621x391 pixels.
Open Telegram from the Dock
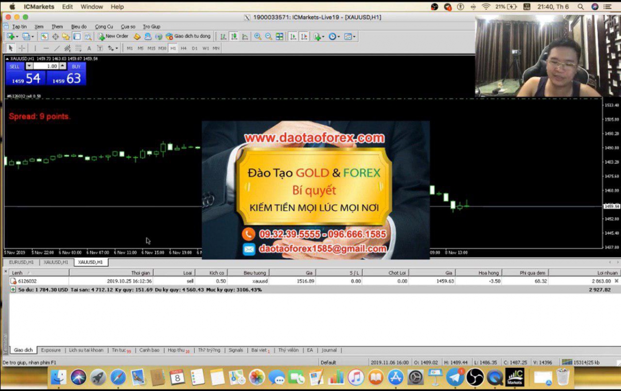click(x=455, y=377)
